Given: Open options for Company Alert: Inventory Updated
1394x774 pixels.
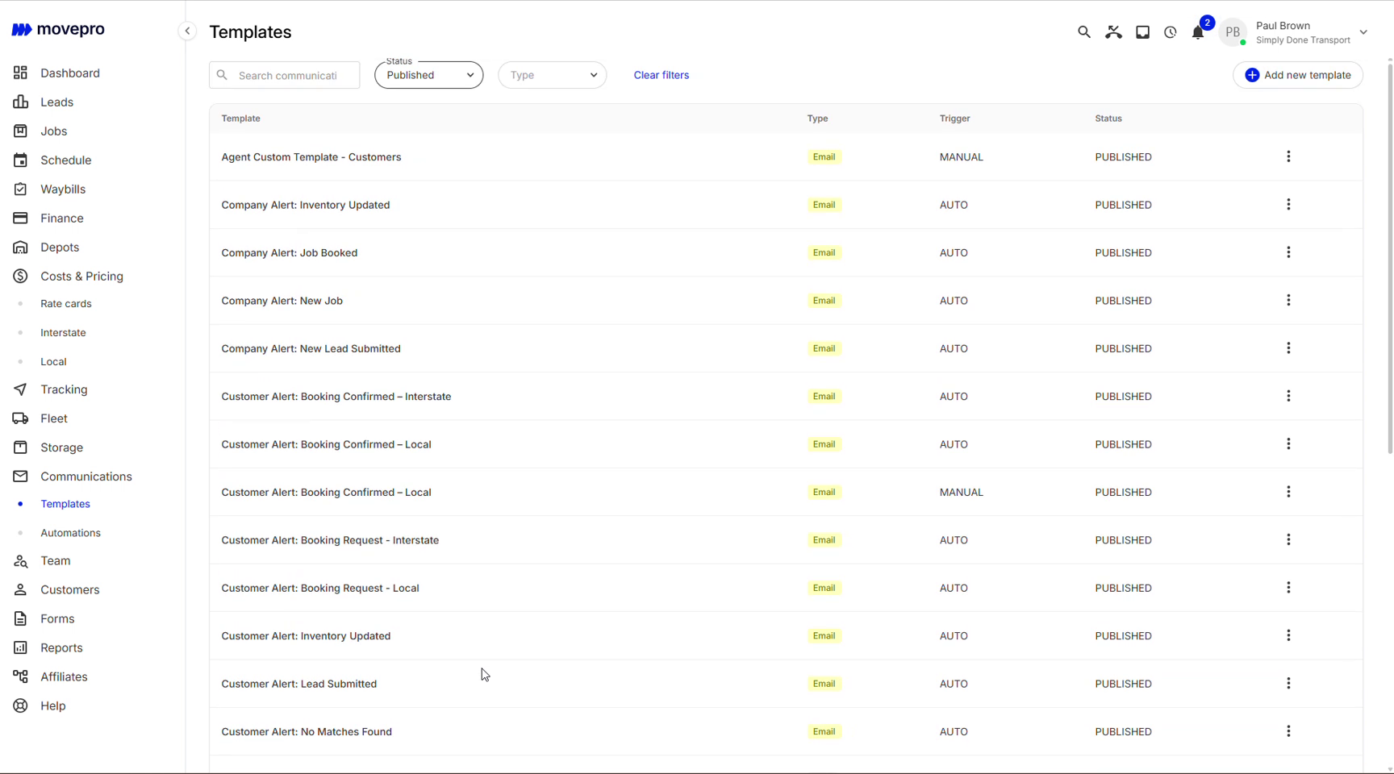Looking at the screenshot, I should tap(1288, 204).
